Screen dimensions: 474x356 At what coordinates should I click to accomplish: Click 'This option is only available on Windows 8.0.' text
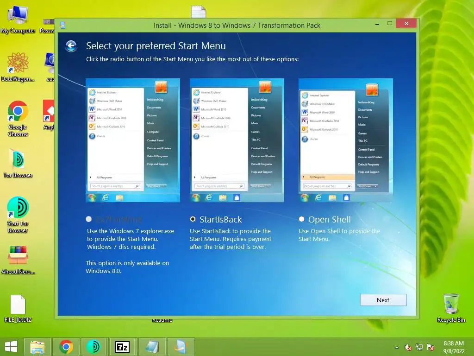[x=127, y=267]
